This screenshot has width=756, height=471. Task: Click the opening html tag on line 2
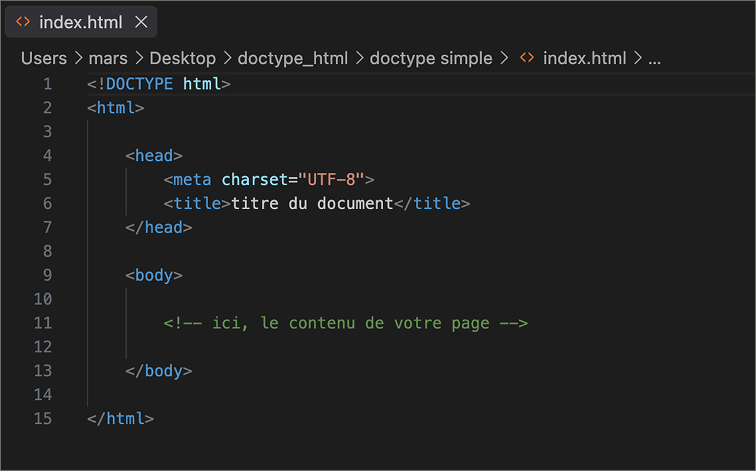pyautogui.click(x=116, y=108)
